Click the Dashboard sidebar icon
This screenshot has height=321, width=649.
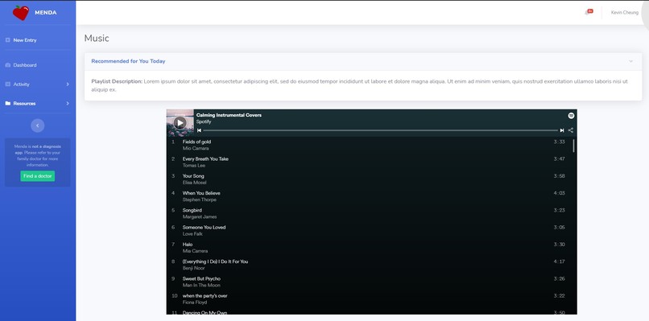point(7,65)
